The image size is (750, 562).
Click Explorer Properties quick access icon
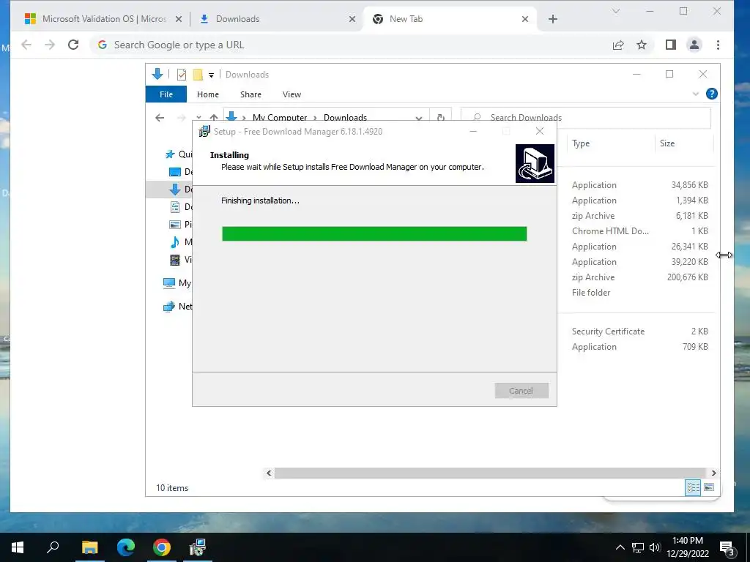182,75
